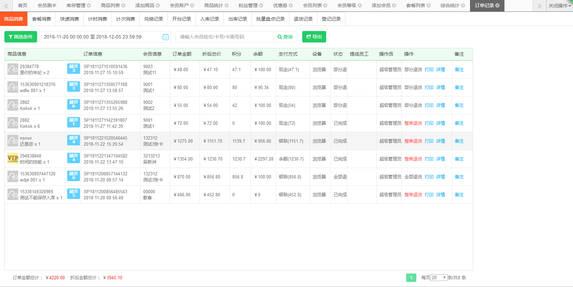Open 详情 for order SP1811271358577168
The image size is (573, 287).
pyautogui.click(x=441, y=87)
